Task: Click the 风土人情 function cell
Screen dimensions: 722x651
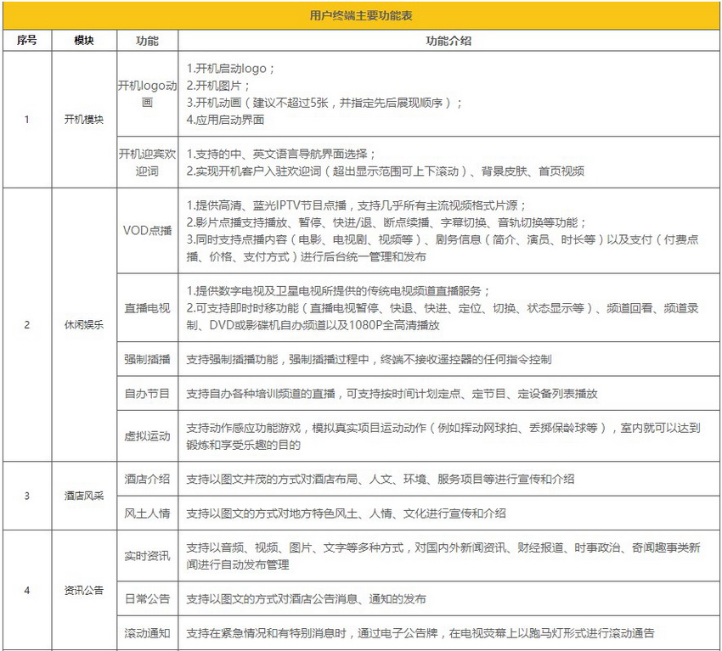Action: (147, 513)
